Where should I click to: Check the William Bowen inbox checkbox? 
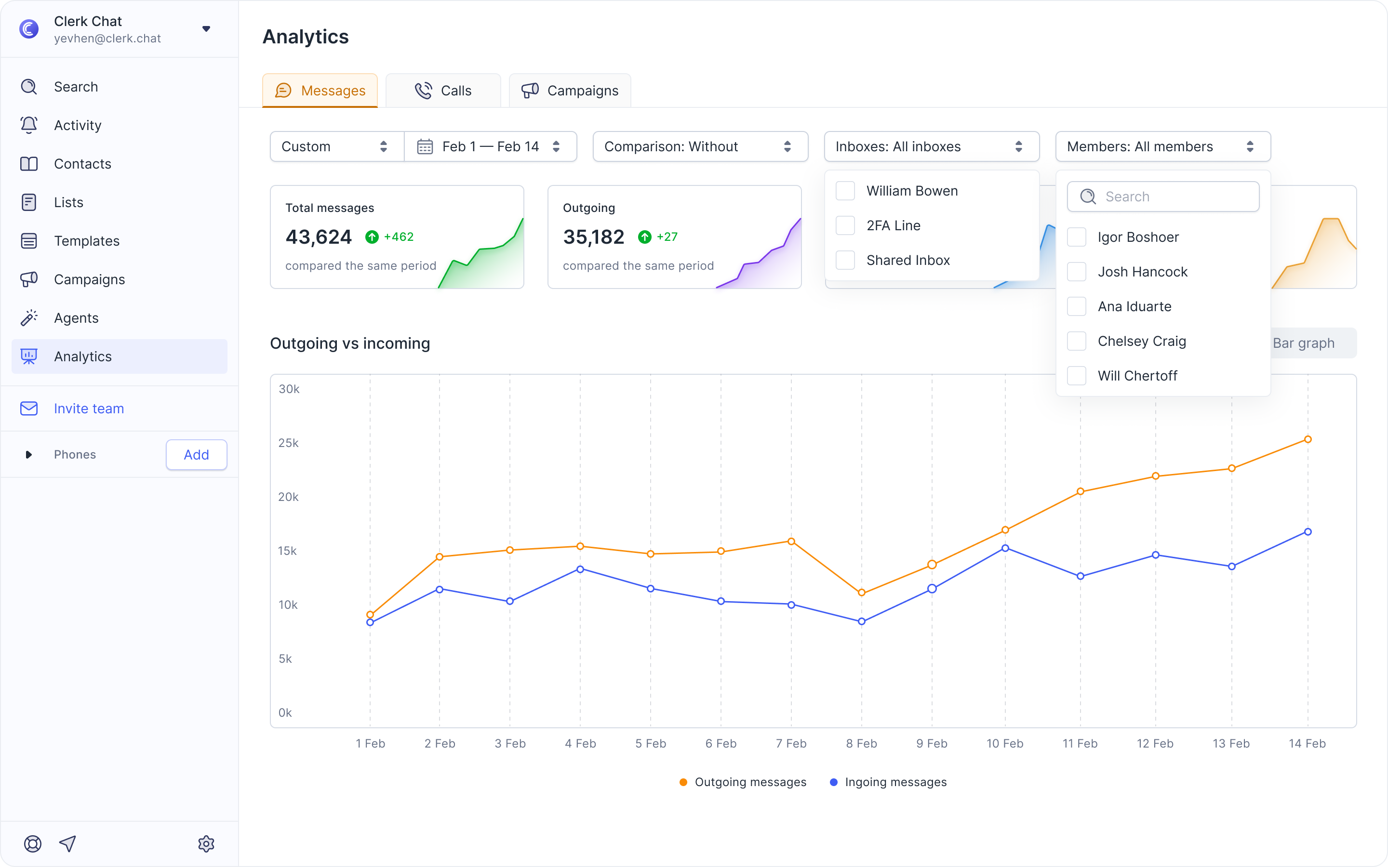(x=845, y=191)
